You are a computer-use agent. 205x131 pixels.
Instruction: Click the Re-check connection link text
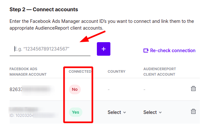tap(173, 51)
